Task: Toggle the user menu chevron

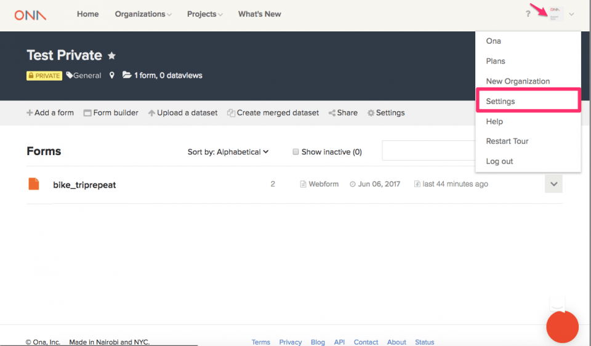Action: tap(571, 14)
